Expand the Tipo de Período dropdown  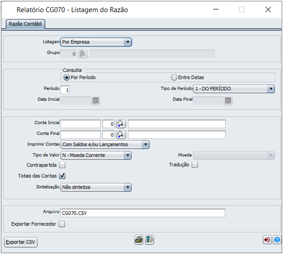click(234, 89)
